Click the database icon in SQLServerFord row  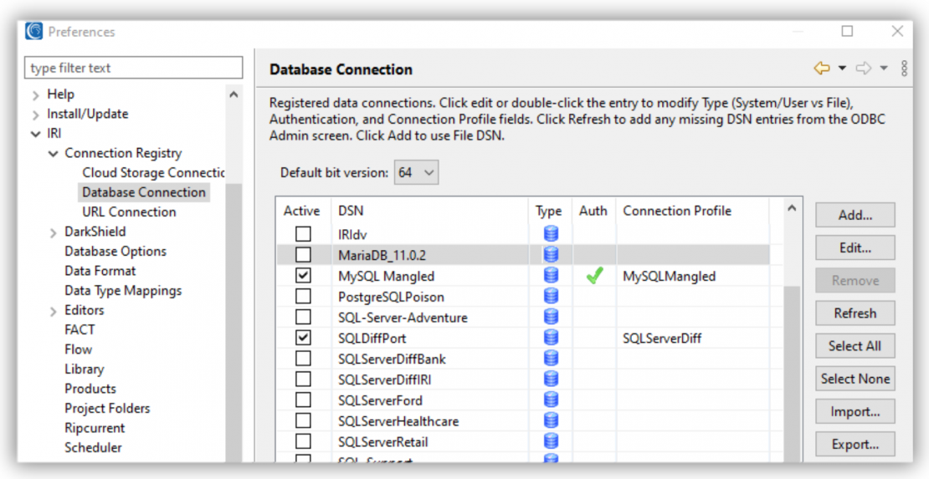(551, 400)
